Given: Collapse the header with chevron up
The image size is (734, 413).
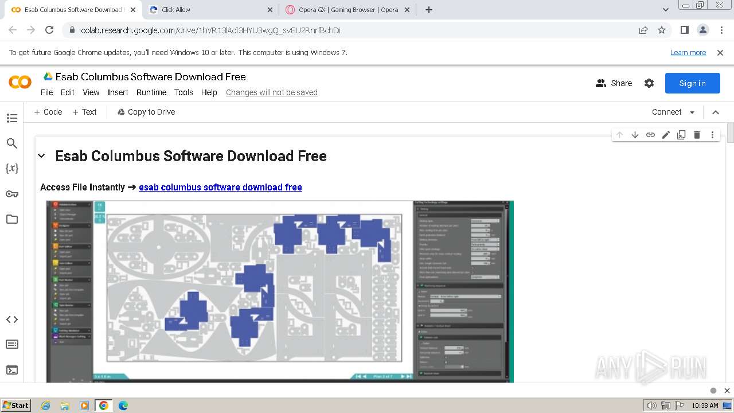Looking at the screenshot, I should [716, 112].
